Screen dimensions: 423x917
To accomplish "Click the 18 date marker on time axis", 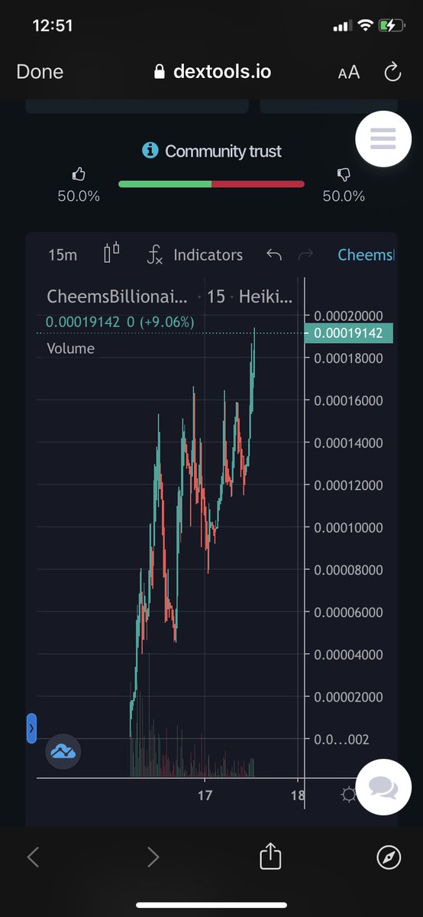I will (298, 795).
